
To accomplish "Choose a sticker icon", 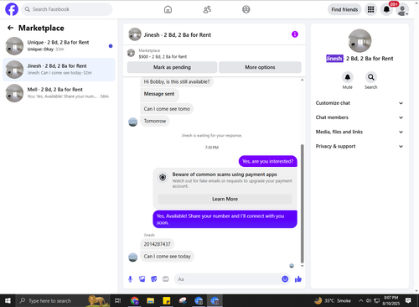I will point(154,279).
